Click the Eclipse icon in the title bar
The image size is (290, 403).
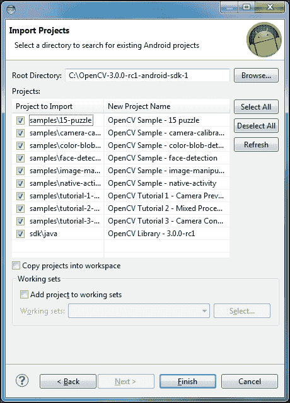11,10
